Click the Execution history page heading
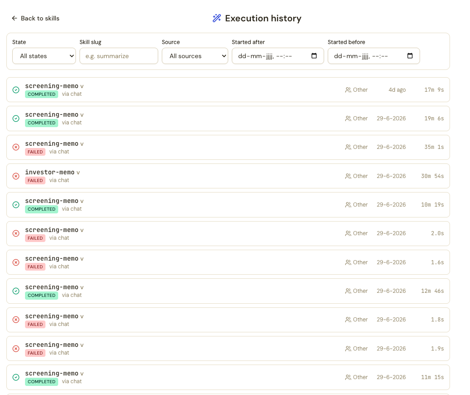The width and height of the screenshot is (470, 395). (x=263, y=18)
